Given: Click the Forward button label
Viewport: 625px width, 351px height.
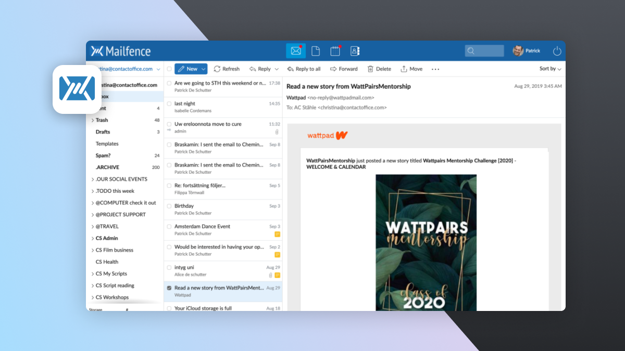Looking at the screenshot, I should click(x=348, y=69).
